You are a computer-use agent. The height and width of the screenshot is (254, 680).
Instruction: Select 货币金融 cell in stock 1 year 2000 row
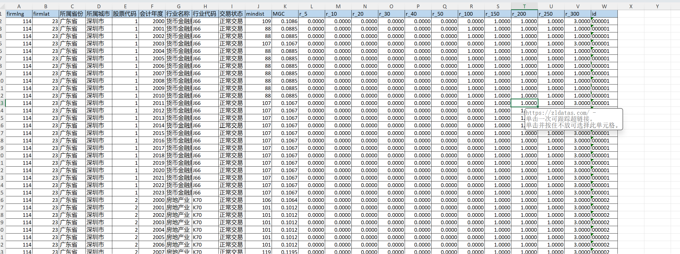click(x=179, y=21)
